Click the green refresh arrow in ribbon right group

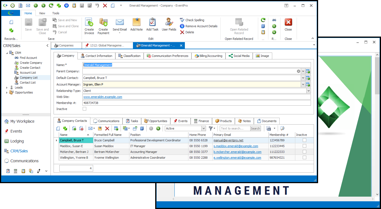point(263,20)
